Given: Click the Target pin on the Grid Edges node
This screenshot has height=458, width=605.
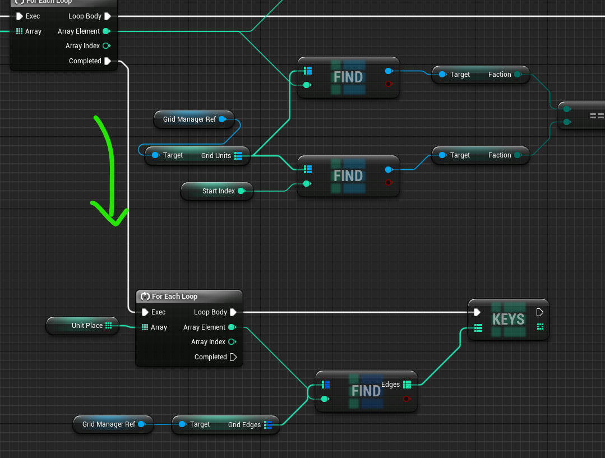Looking at the screenshot, I should 182,424.
